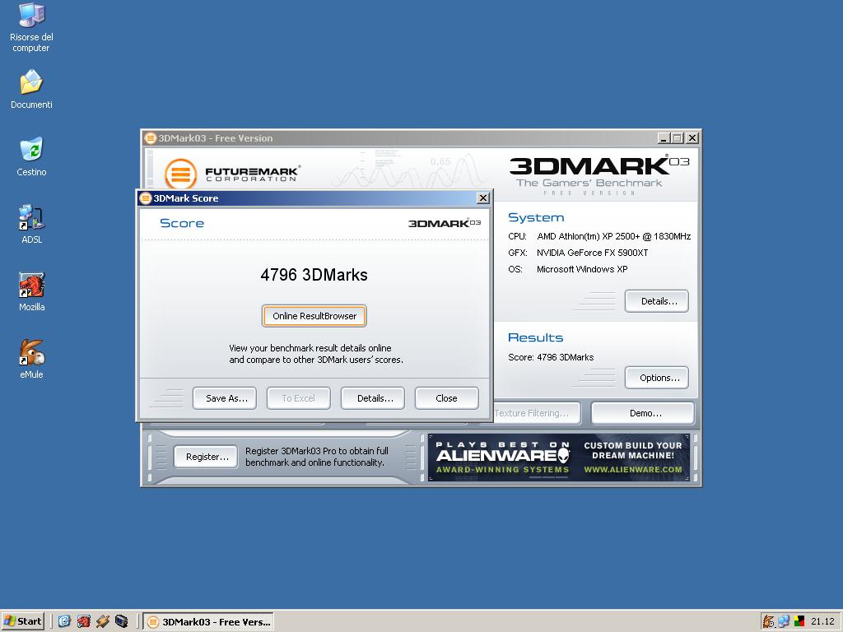
Task: Launch Mozilla from the quick launch bar
Action: 83,621
